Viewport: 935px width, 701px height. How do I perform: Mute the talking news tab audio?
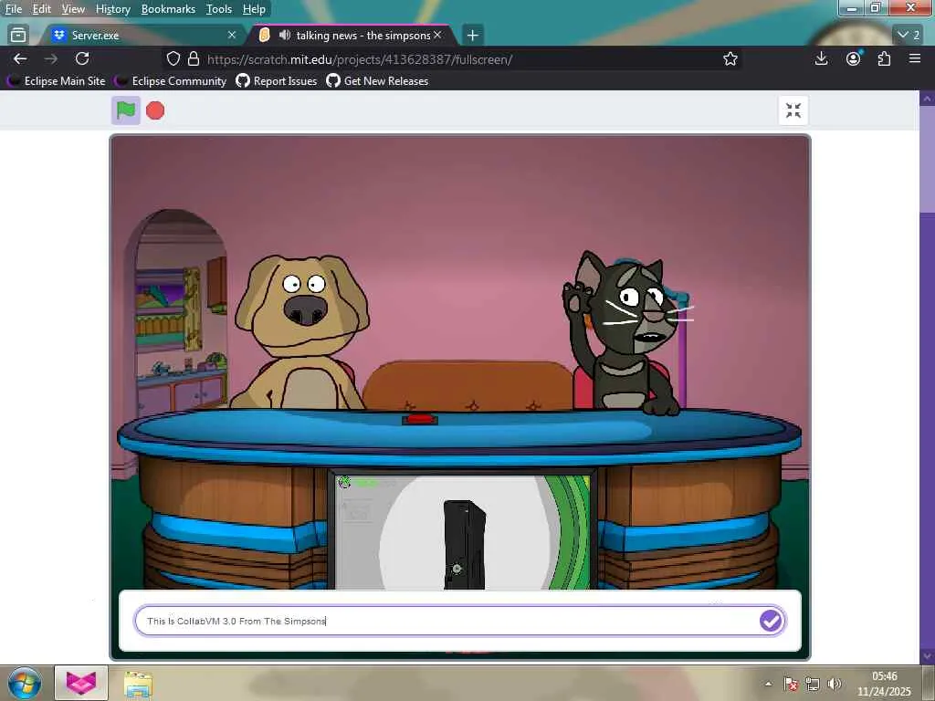[x=285, y=36]
